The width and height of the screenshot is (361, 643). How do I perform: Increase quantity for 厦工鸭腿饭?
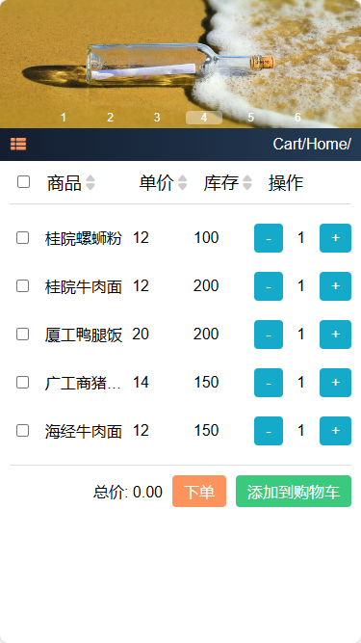[335, 335]
